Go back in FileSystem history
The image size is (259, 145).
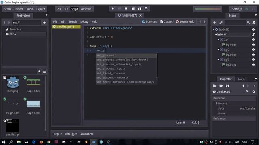[x=4, y=23]
